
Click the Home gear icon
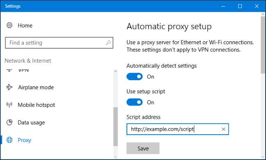(9, 25)
